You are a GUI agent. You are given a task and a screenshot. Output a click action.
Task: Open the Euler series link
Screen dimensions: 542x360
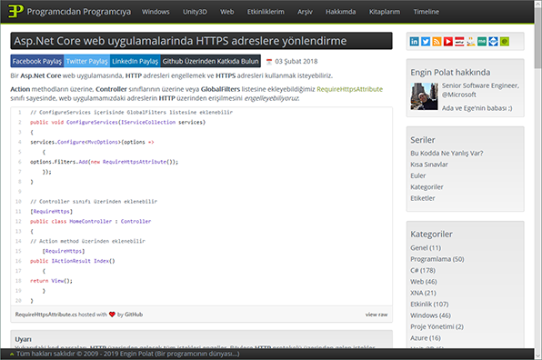pyautogui.click(x=418, y=175)
